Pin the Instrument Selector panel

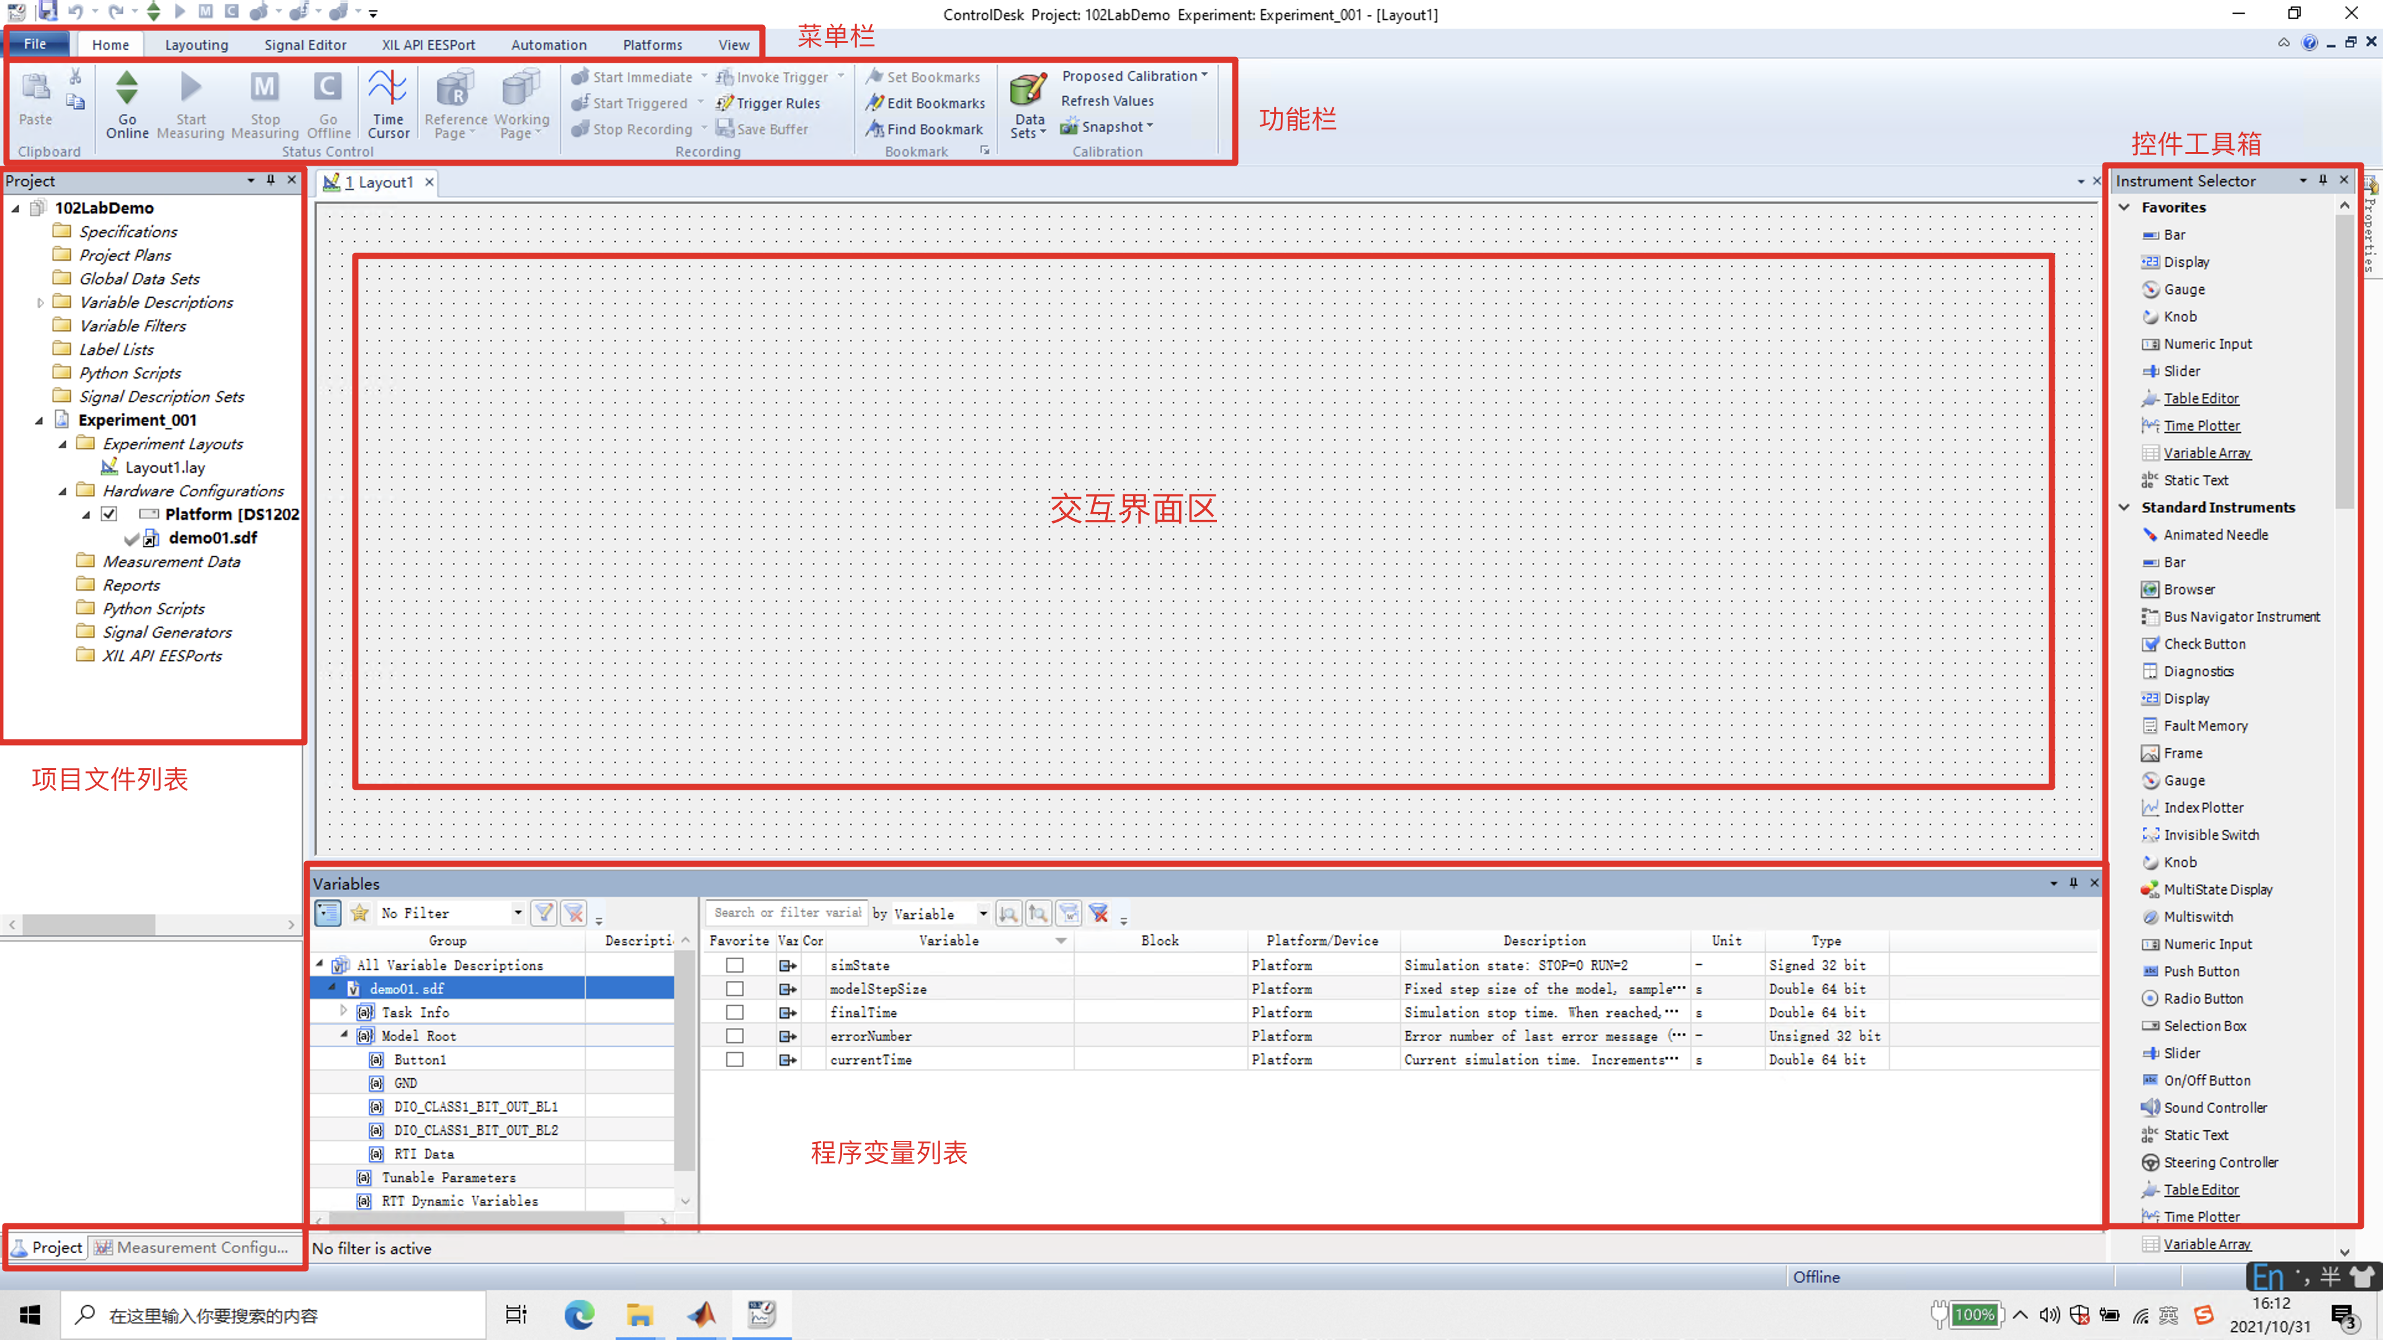pos(2323,181)
